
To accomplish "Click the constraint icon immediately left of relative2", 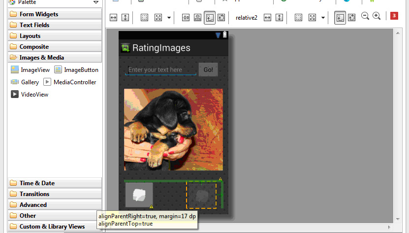I will (x=221, y=18).
